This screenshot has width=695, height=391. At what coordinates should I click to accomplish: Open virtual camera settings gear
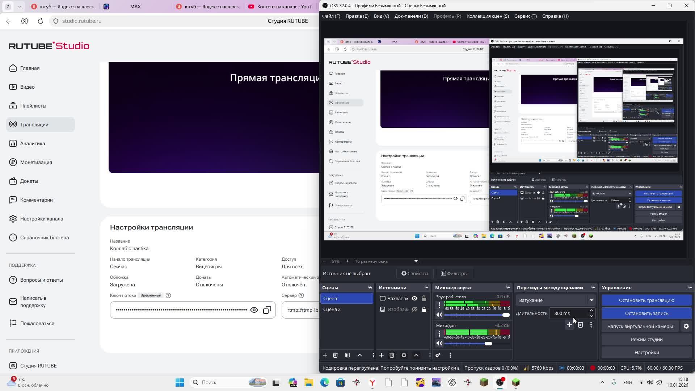click(686, 326)
